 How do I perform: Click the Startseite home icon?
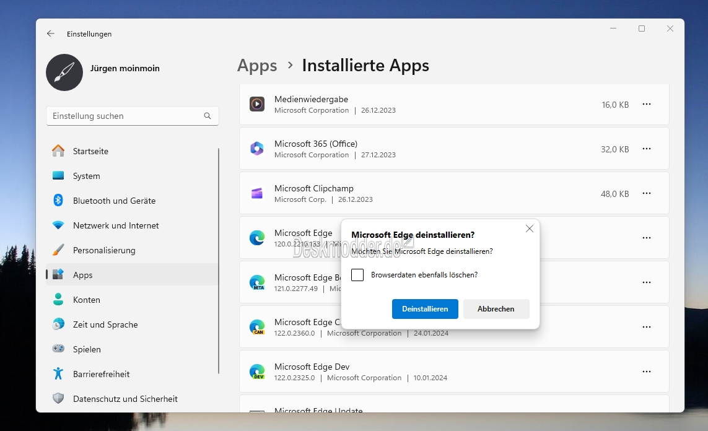click(x=58, y=150)
